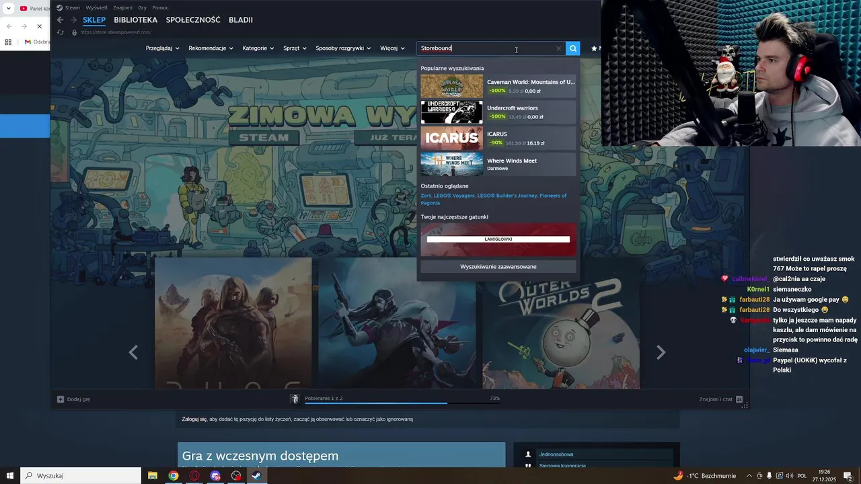Switch to the SKLEP tab
Viewport: 861px width, 484px height.
[x=94, y=20]
